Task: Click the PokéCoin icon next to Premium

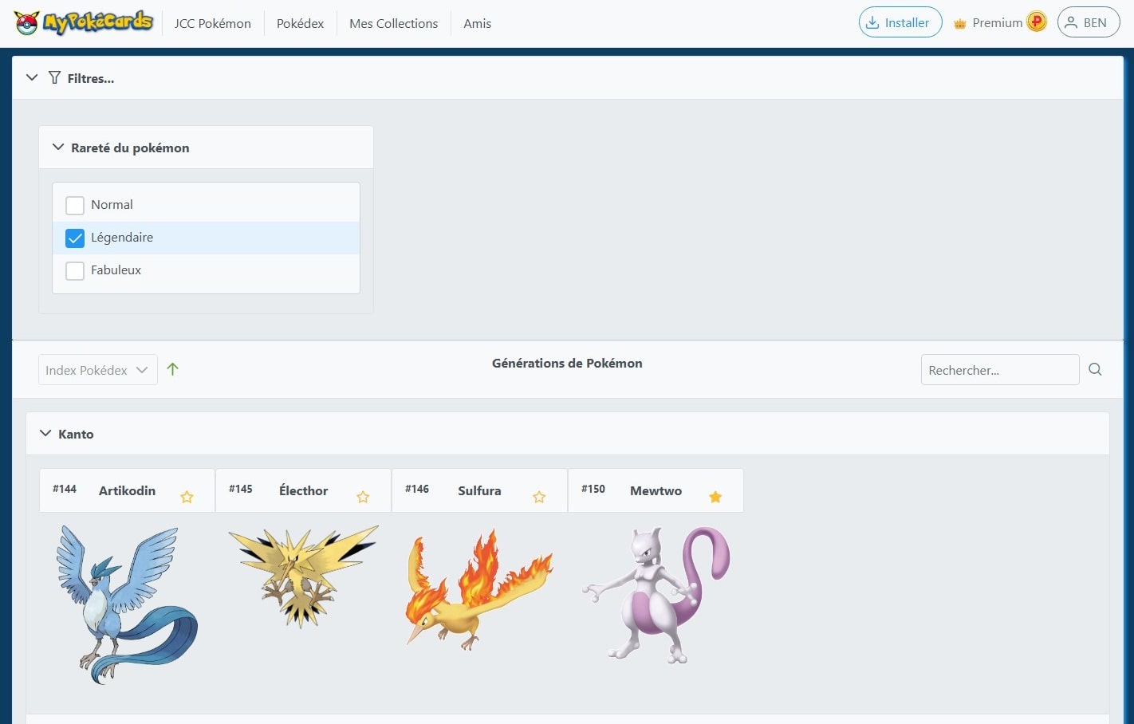Action: (1037, 22)
